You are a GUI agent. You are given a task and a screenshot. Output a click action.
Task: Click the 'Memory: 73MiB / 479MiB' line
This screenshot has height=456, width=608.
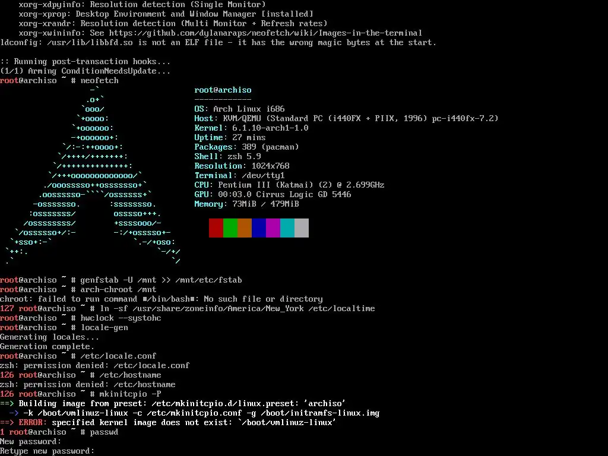pos(246,204)
